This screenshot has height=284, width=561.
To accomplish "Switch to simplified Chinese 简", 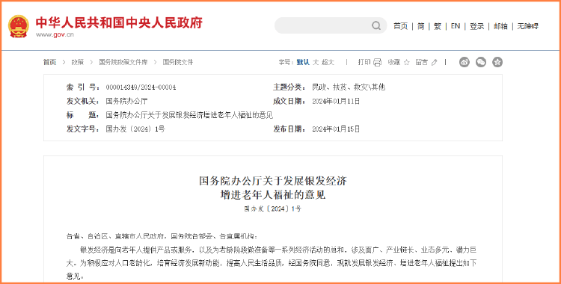I will [420, 26].
